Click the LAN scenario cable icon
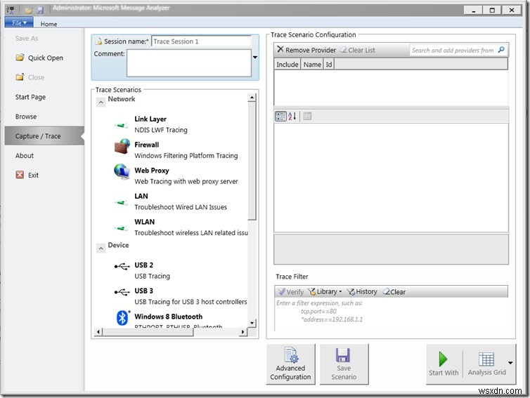The image size is (530, 398). [x=122, y=203]
